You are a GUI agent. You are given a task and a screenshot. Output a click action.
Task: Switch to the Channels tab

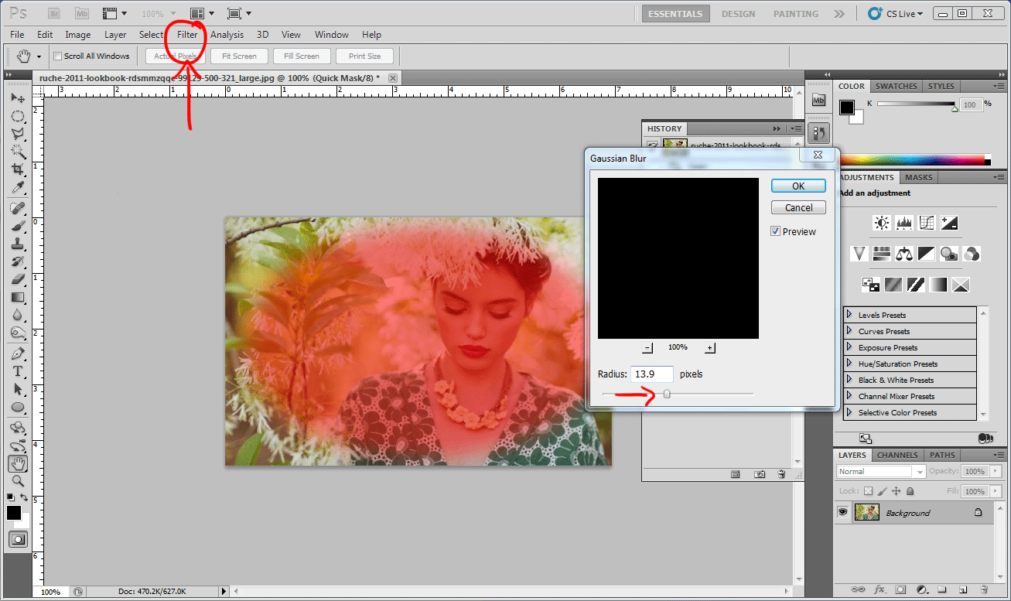(897, 455)
